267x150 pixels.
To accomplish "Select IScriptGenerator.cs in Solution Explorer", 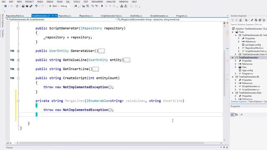I will [251, 86].
